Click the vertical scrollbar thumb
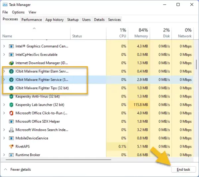This screenshot has height=177, width=199. click(x=196, y=65)
